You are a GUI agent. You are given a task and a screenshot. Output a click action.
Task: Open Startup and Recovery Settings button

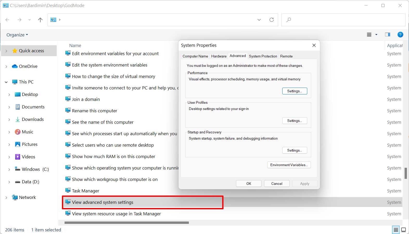pyautogui.click(x=295, y=150)
